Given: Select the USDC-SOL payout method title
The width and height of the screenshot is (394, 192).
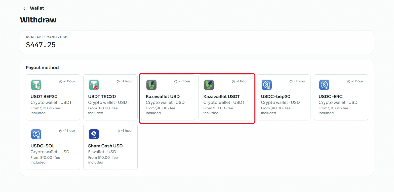Looking at the screenshot, I should point(43,146).
